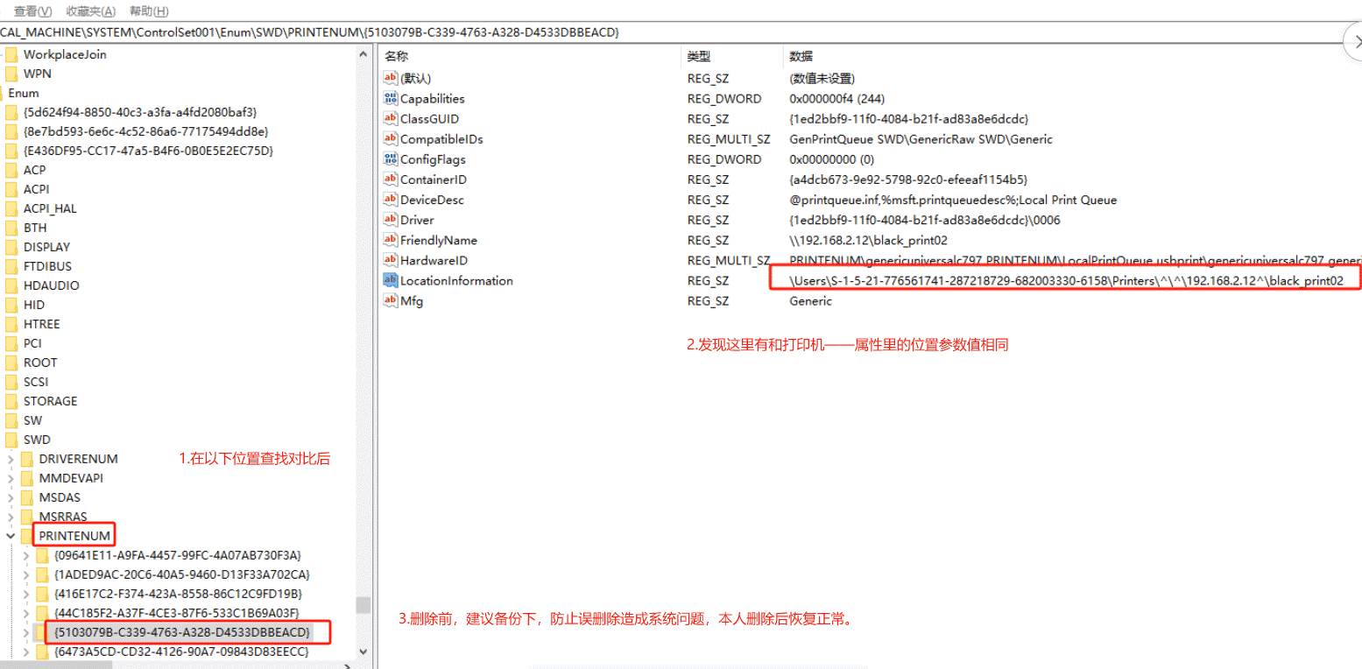Click the Mfg string value icon
1362x669 pixels.
pyautogui.click(x=391, y=301)
